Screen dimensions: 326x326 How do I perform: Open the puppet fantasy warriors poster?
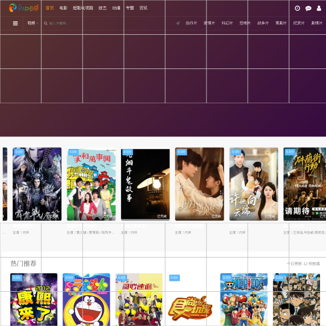coord(37,184)
